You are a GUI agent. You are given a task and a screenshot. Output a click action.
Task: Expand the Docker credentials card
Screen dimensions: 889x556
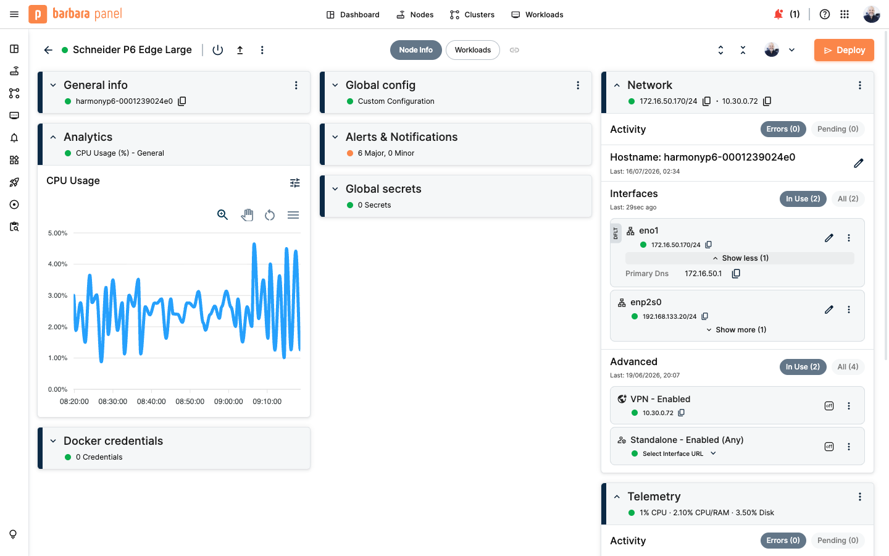[x=53, y=441]
